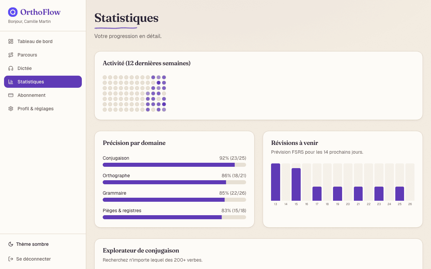This screenshot has height=269, width=431.
Task: Click "Votre progression en détail." subtitle
Action: (128, 36)
